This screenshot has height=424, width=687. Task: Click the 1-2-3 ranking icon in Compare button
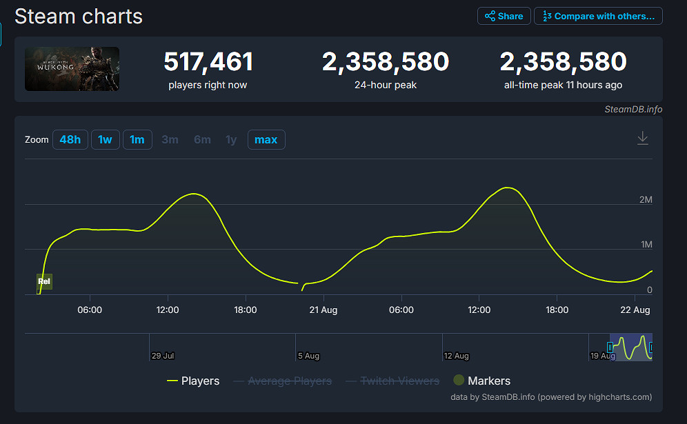(546, 16)
